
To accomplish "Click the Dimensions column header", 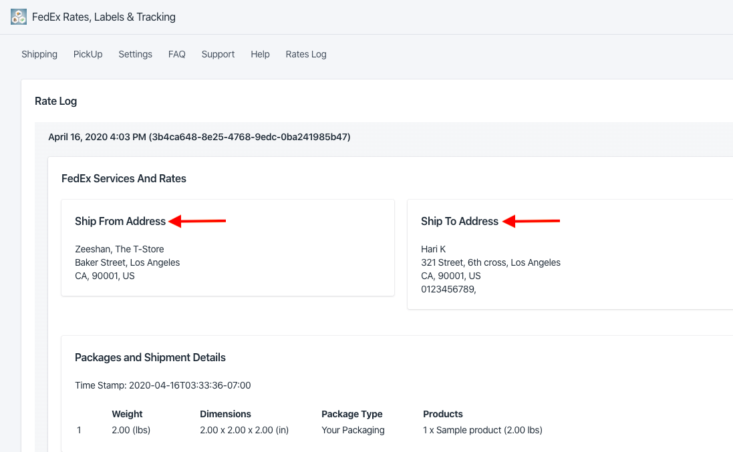I will (225, 414).
